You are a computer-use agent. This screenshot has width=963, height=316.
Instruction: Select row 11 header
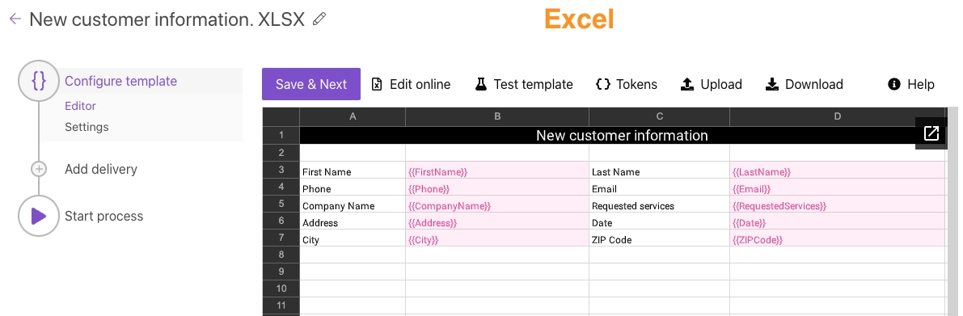coord(281,305)
